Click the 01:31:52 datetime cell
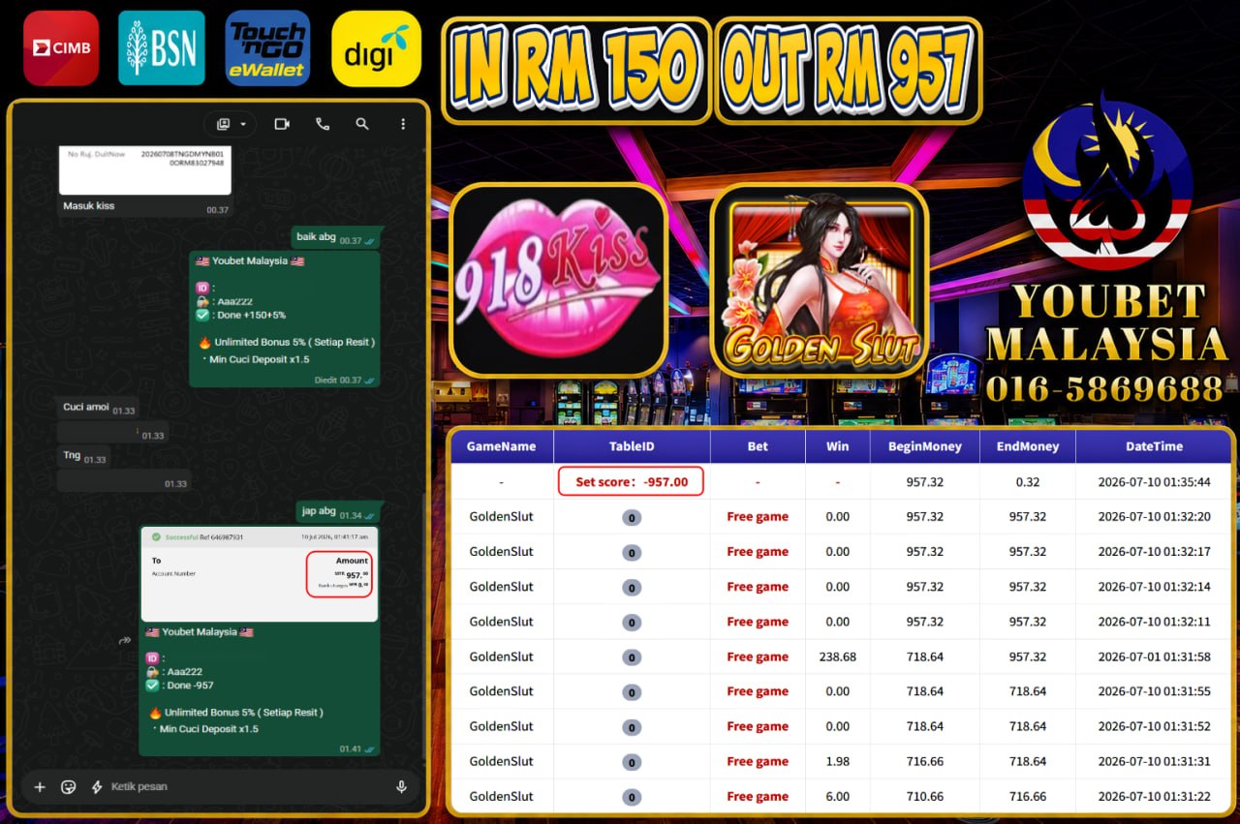Screen dimensions: 1240x824 [x=1154, y=726]
